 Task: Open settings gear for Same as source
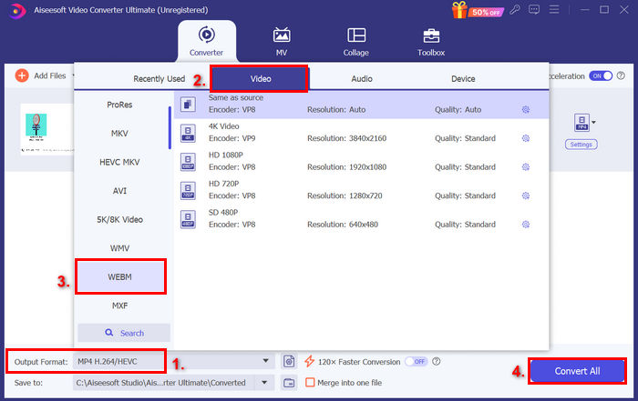(526, 110)
